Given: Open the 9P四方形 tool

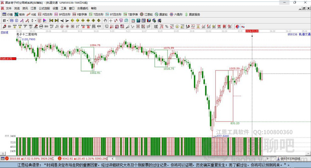Looking at the screenshot, I should click(63, 15).
